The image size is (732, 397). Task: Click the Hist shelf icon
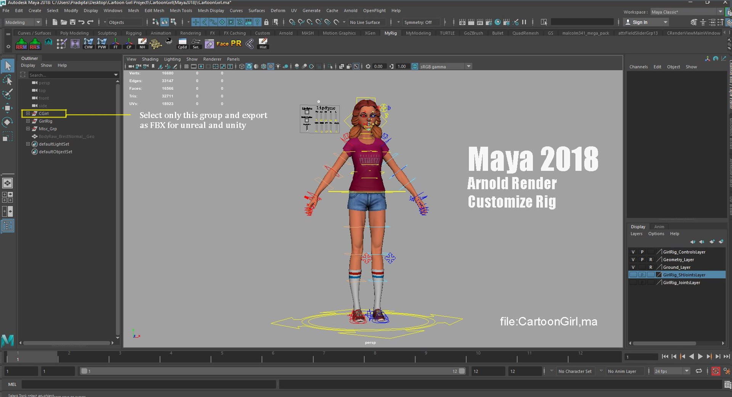pyautogui.click(x=263, y=44)
